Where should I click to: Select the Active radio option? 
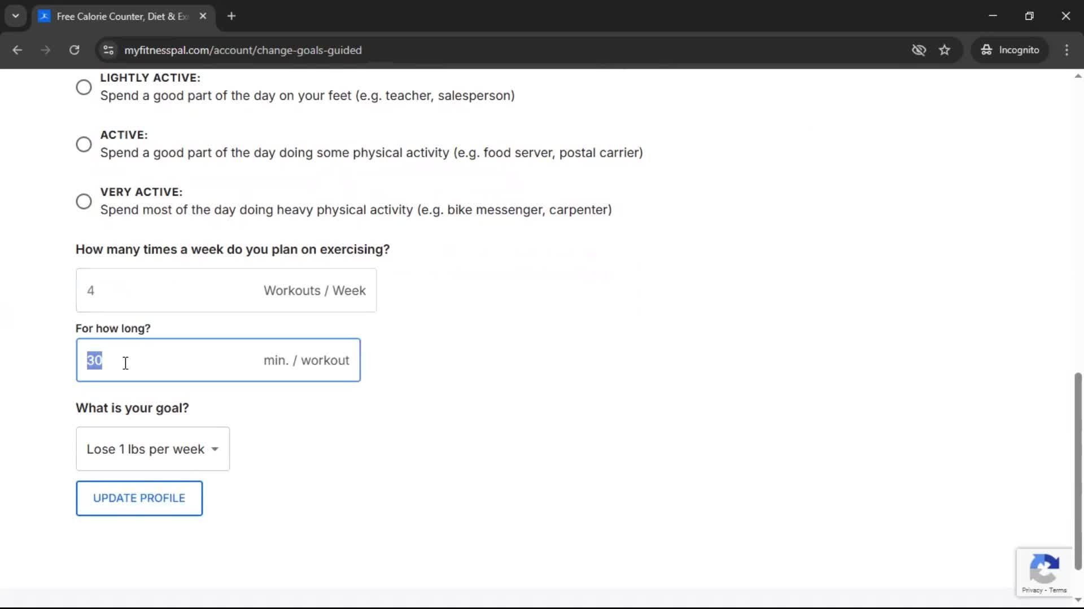click(x=84, y=144)
